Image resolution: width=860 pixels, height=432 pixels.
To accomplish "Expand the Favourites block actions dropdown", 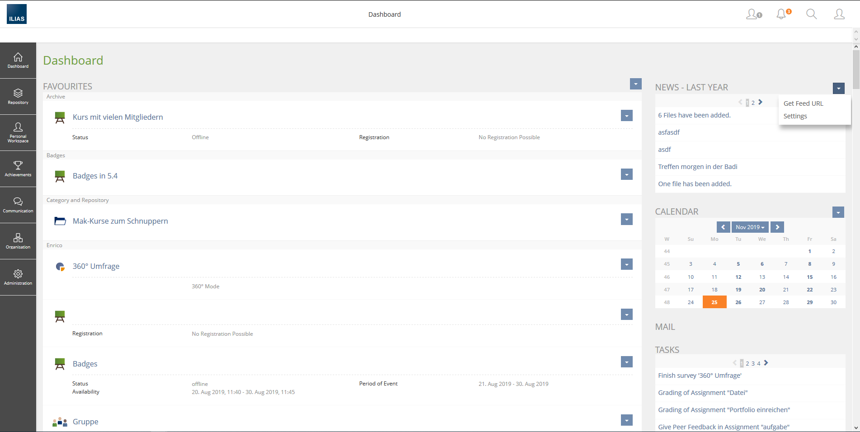I will (635, 84).
